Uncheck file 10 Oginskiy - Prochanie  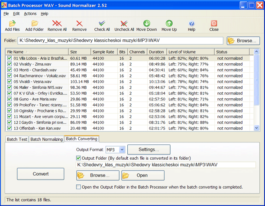pos(10,111)
